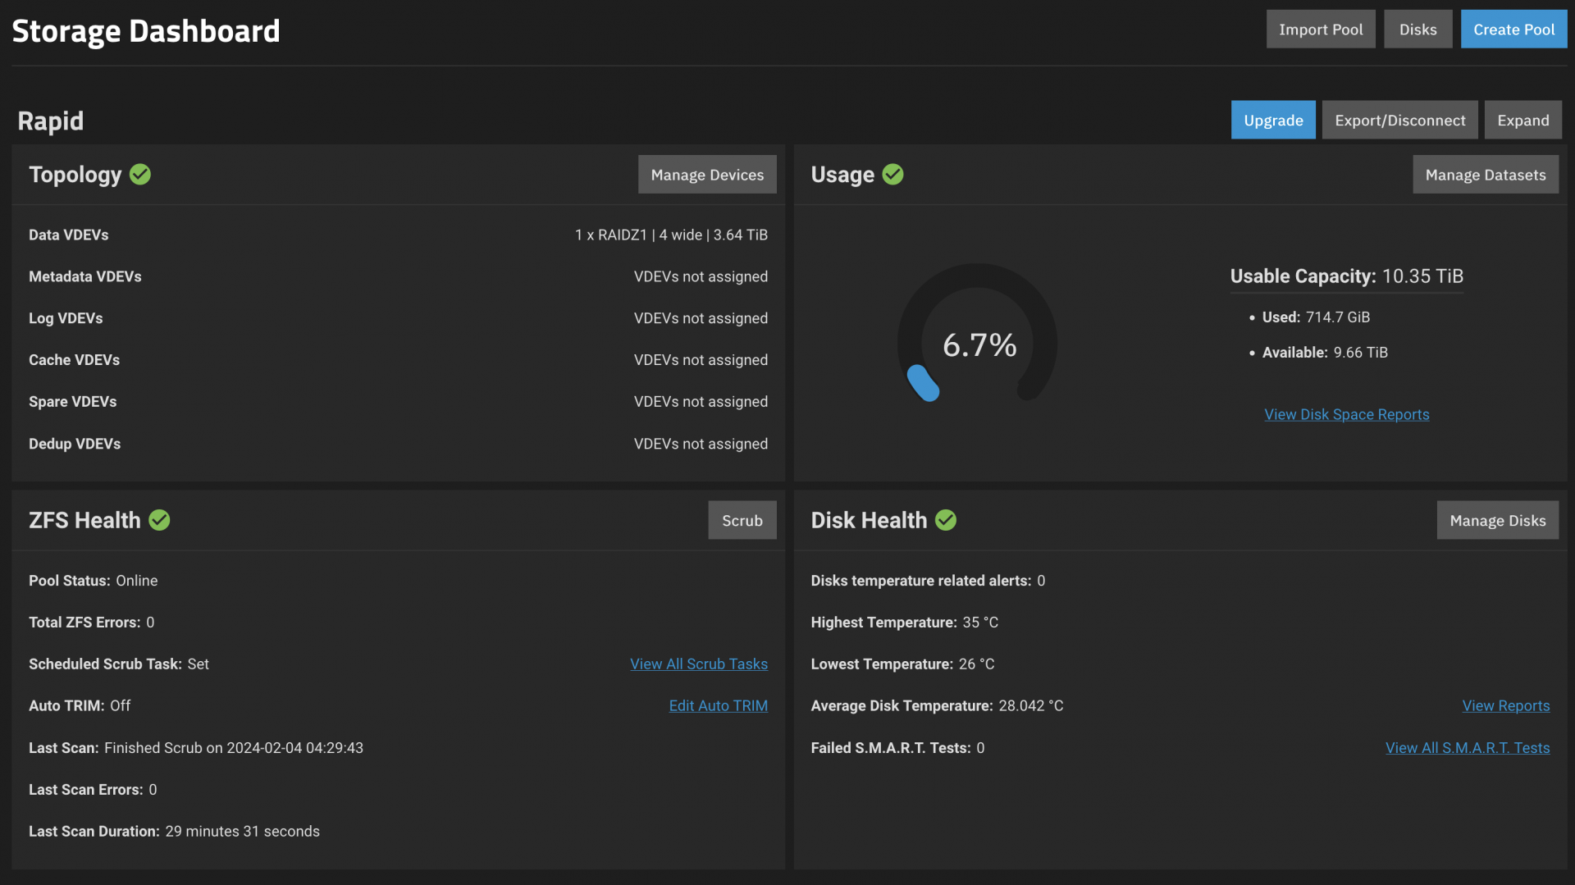The height and width of the screenshot is (885, 1575).
Task: Open the View Reports link
Action: click(1505, 706)
